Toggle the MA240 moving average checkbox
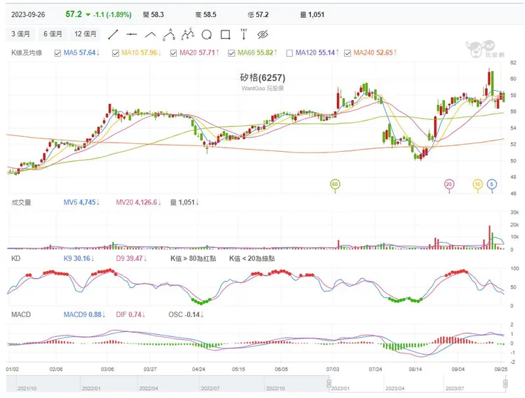The image size is (525, 398). pyautogui.click(x=348, y=52)
